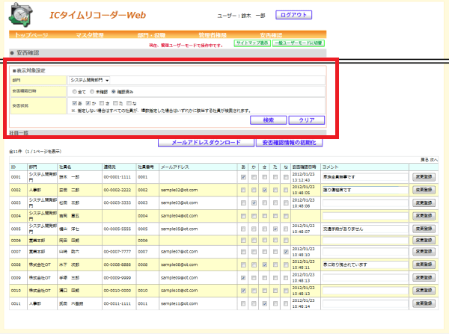Open the 安否確認 menu item
The width and height of the screenshot is (449, 334).
point(271,35)
